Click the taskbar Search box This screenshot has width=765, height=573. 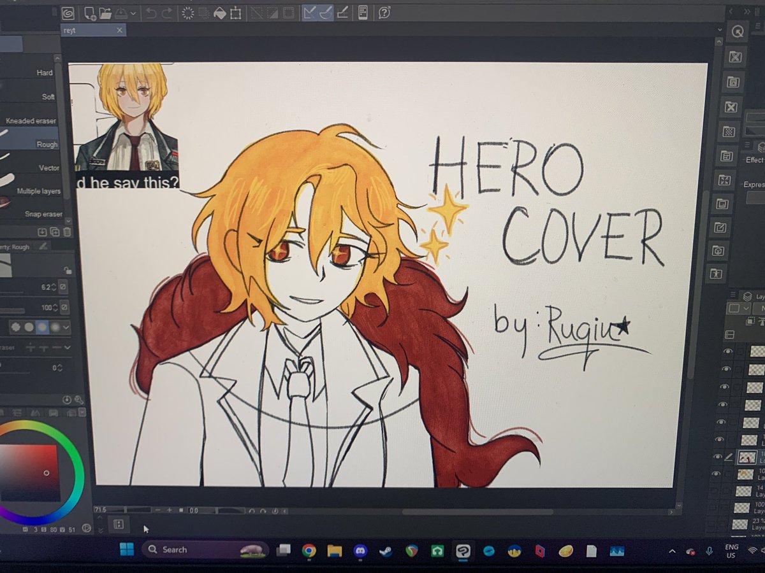coord(204,549)
